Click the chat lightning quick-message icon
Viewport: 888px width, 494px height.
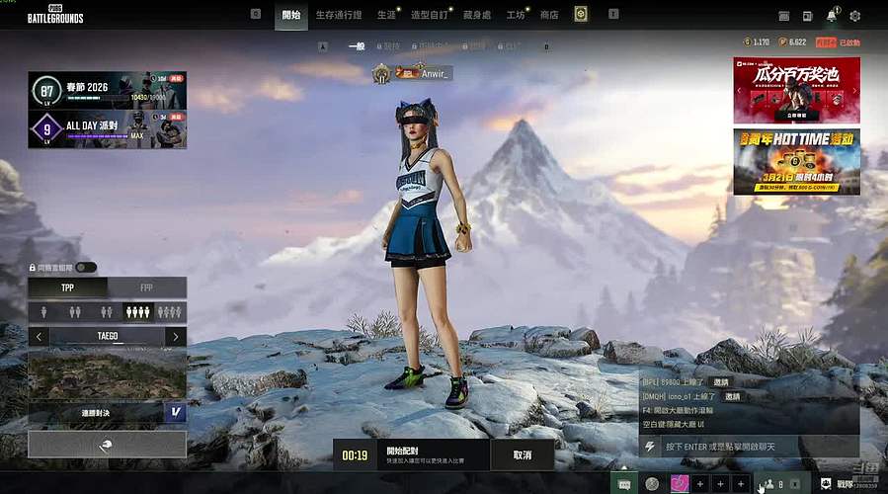[650, 447]
